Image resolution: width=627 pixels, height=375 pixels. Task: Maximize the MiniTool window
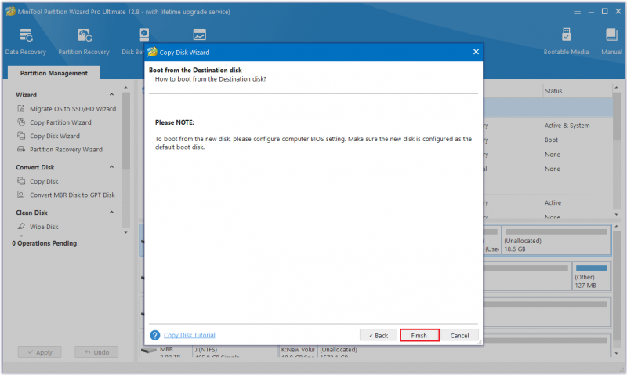pos(604,12)
